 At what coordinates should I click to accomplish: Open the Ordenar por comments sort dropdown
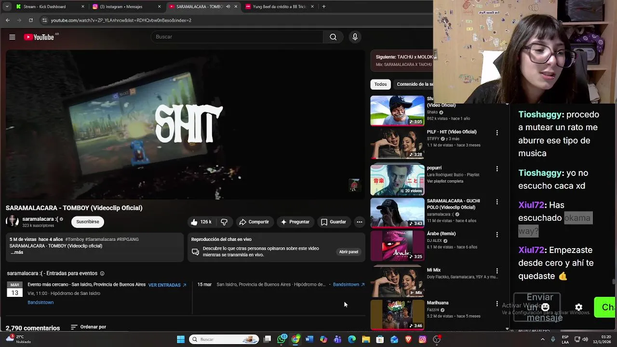[88, 327]
